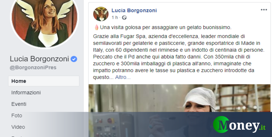
Task: Open the factory photo in the post
Action: click(180, 111)
